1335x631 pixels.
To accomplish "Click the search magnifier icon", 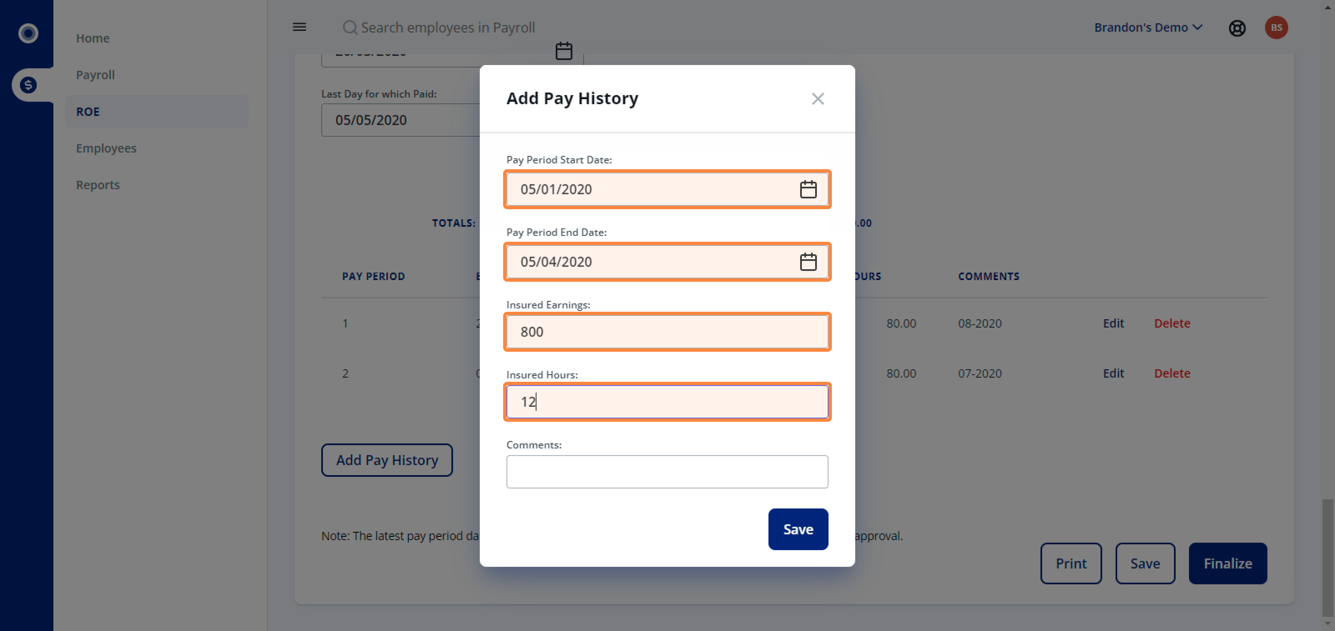I will (x=350, y=28).
